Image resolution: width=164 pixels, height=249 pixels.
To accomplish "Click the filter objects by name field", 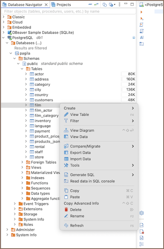I will [68, 11].
